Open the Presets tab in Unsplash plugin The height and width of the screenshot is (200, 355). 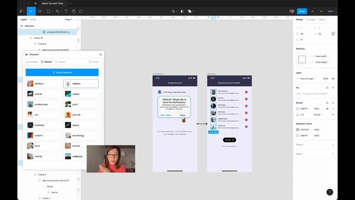(47, 62)
